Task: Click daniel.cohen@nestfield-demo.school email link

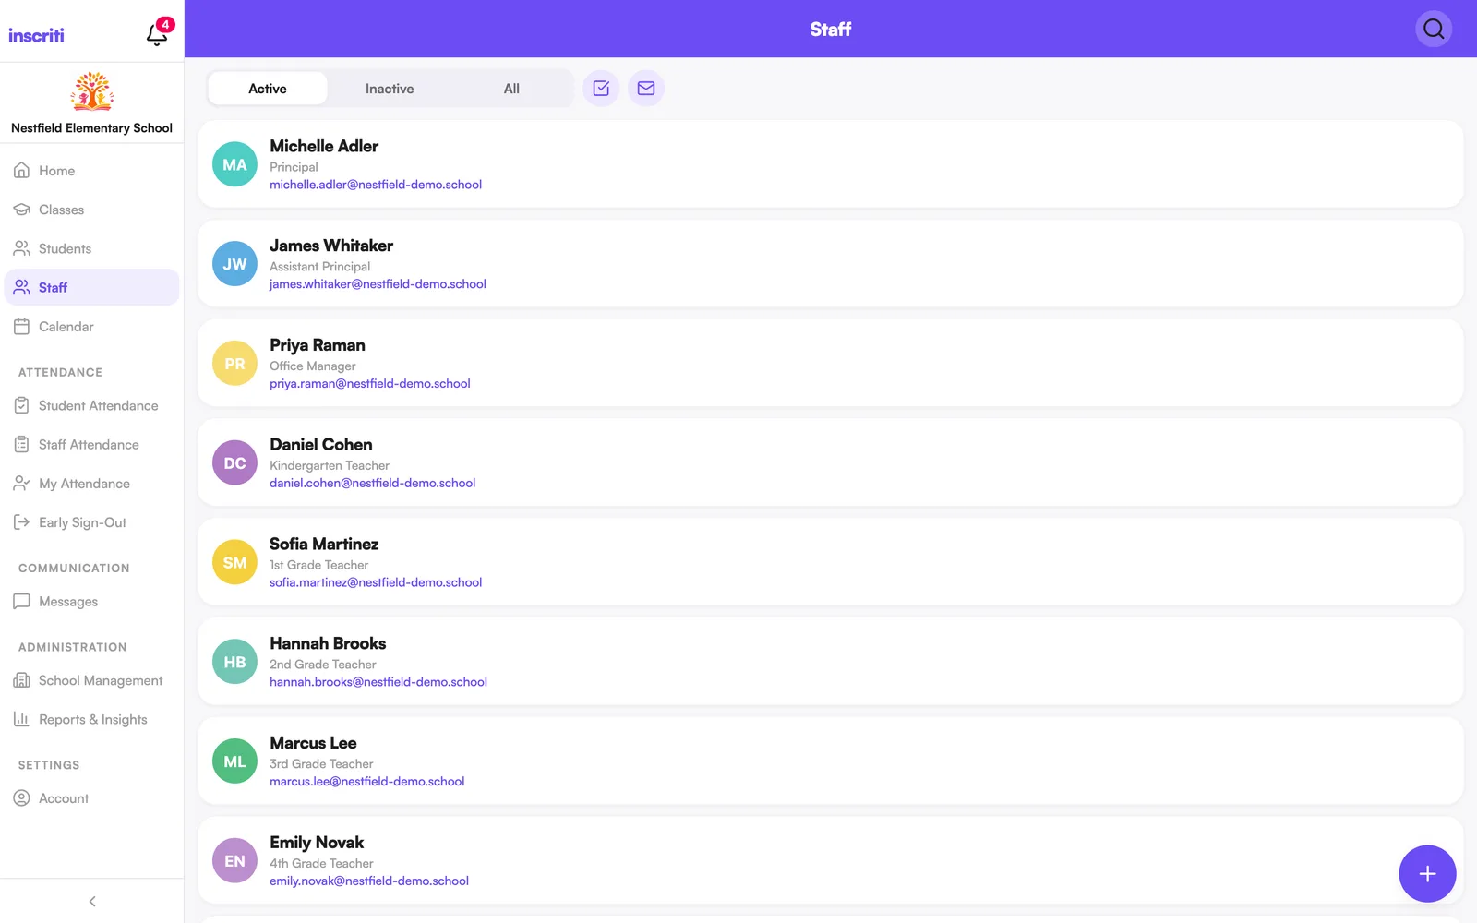Action: point(373,483)
